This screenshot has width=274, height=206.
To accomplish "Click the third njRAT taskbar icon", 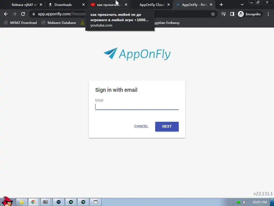I will [83, 202].
